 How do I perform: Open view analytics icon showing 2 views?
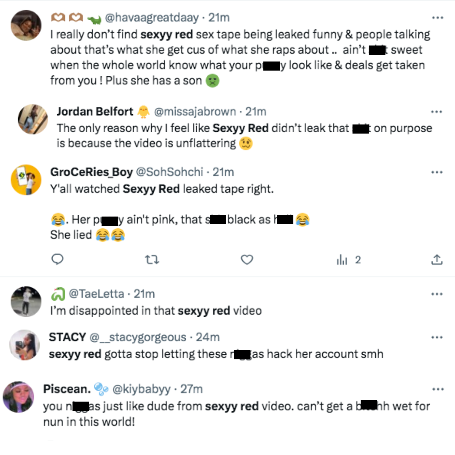tap(342, 260)
